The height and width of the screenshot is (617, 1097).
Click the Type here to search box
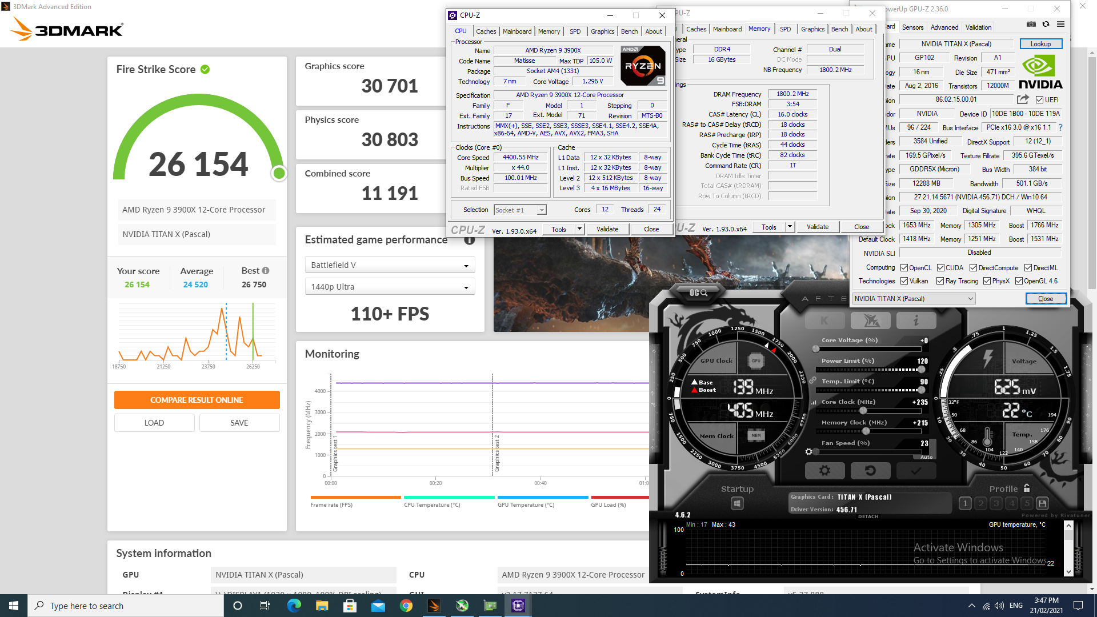click(126, 606)
